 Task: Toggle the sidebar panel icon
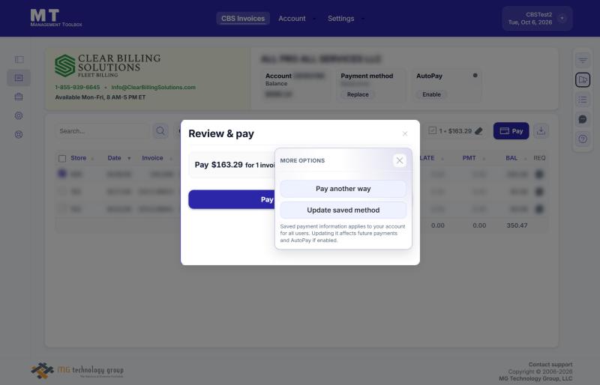(x=19, y=59)
